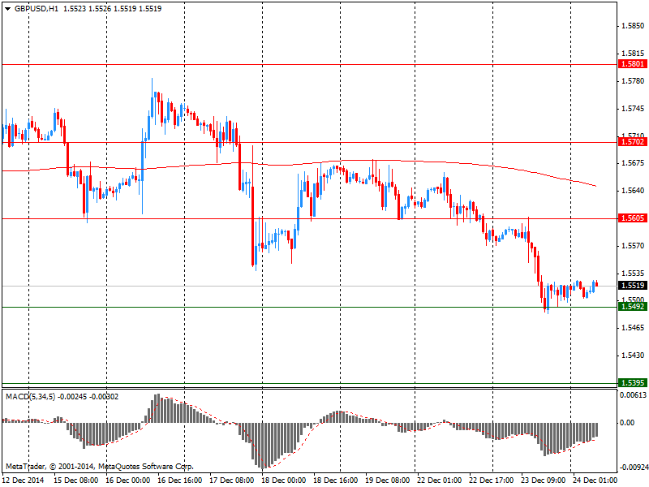Click the MACD(5,34,5) indicator label
The width and height of the screenshot is (649, 487).
[x=31, y=397]
